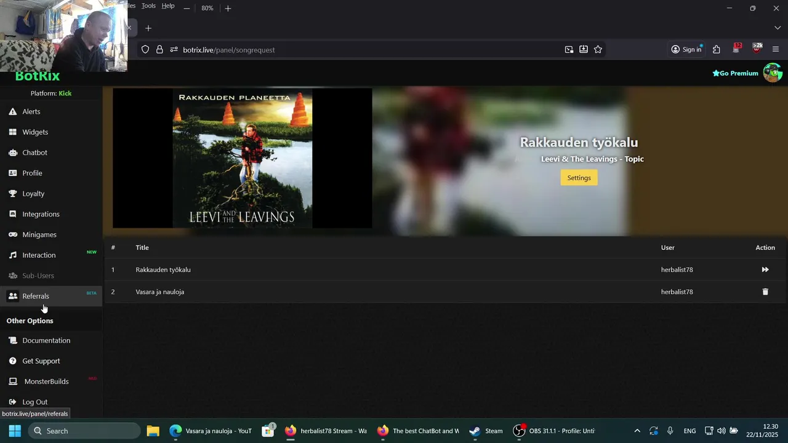Show hidden tray icons chevron

pos(637,431)
